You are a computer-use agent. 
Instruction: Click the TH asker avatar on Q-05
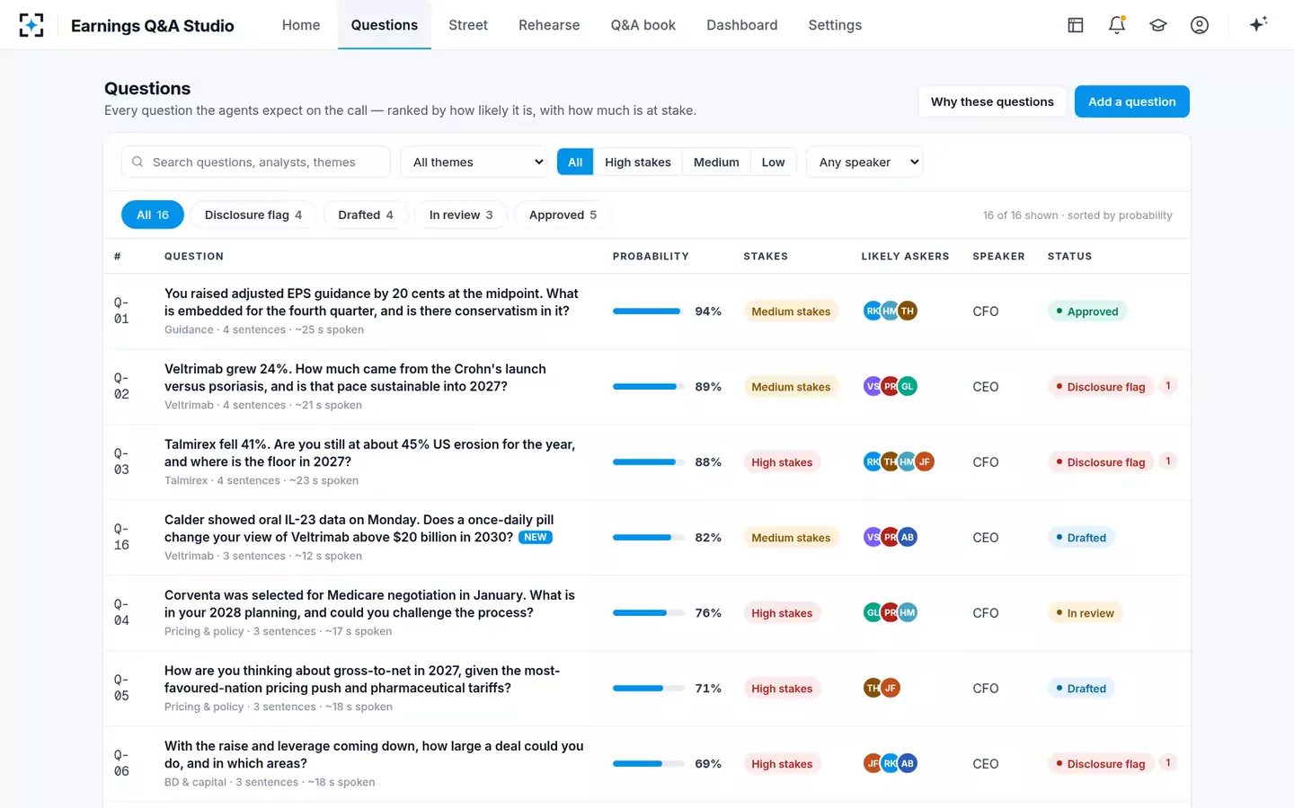point(873,689)
